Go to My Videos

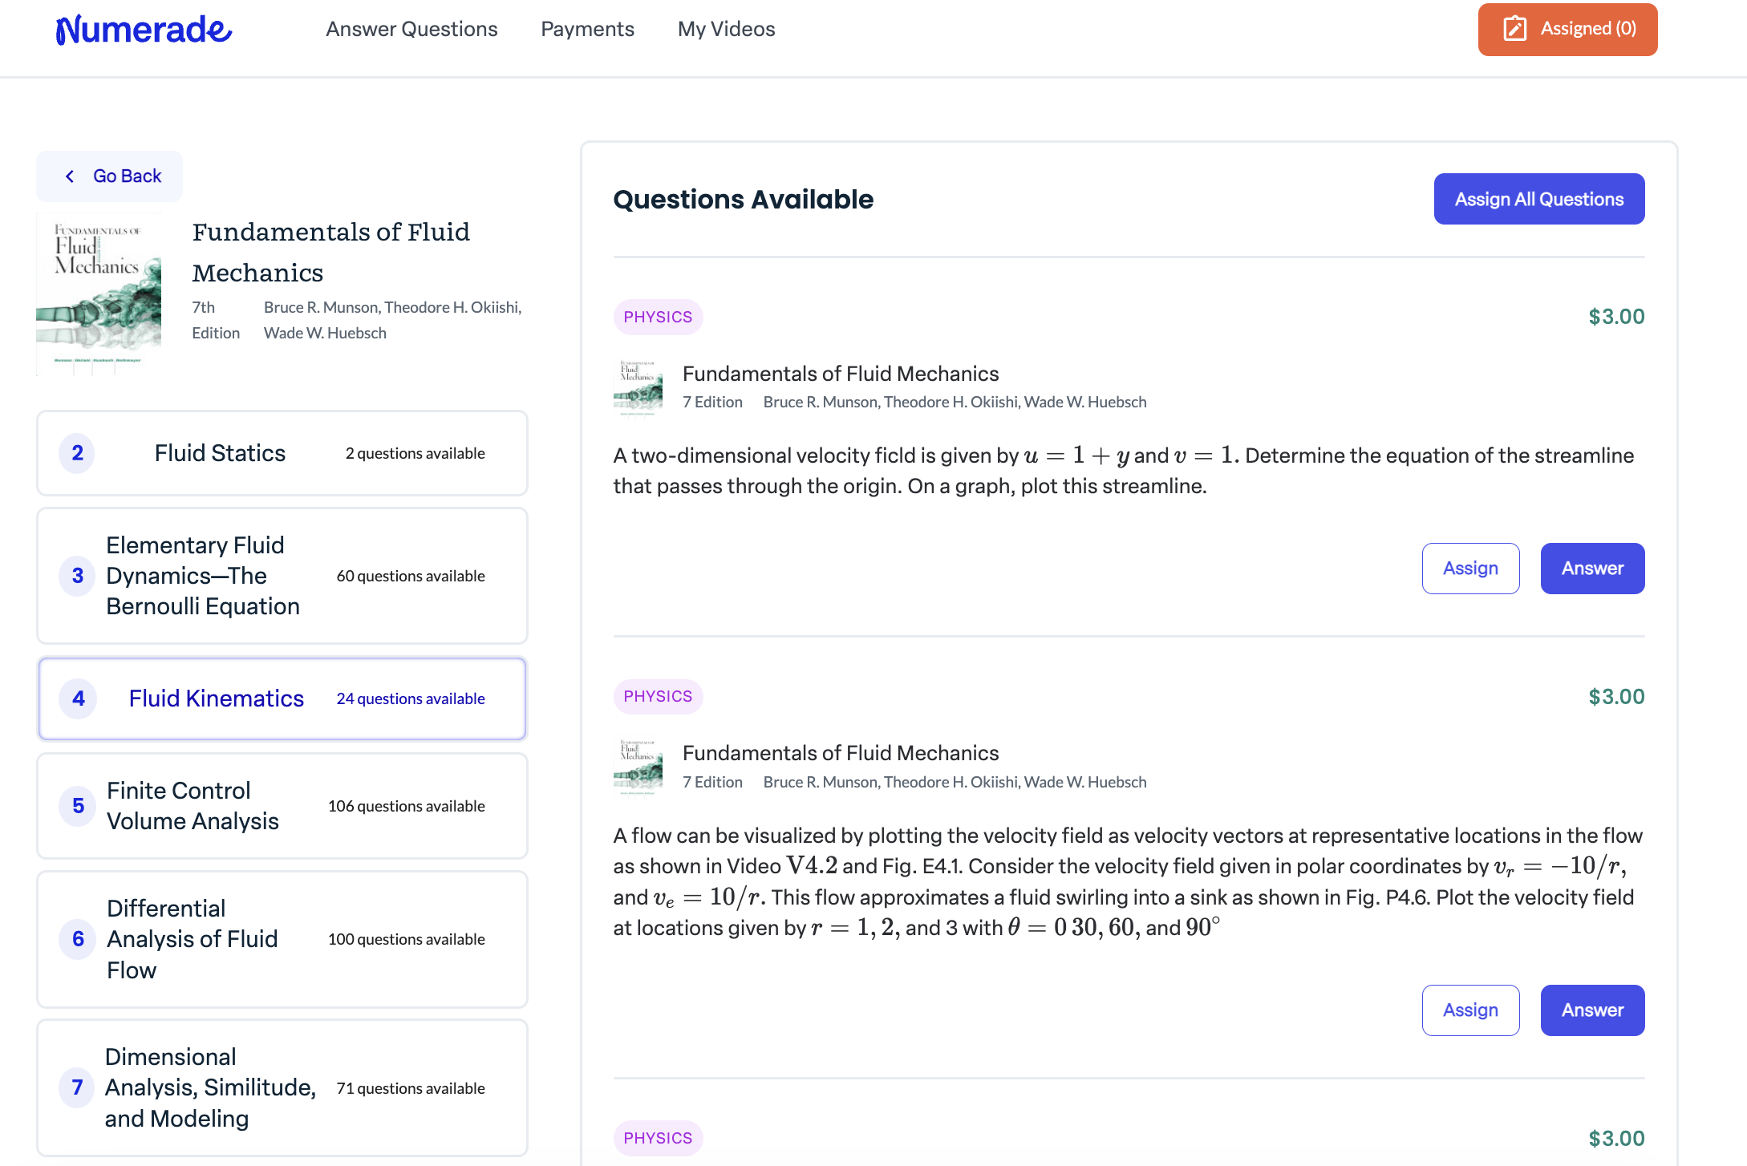tap(726, 30)
